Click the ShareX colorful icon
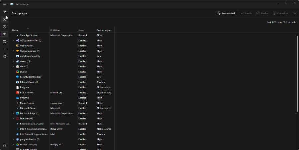The height and width of the screenshot is (150, 299). [x=18, y=72]
